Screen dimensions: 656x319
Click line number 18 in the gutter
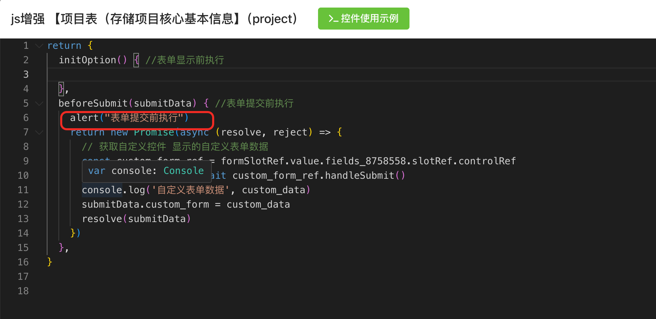(23, 291)
